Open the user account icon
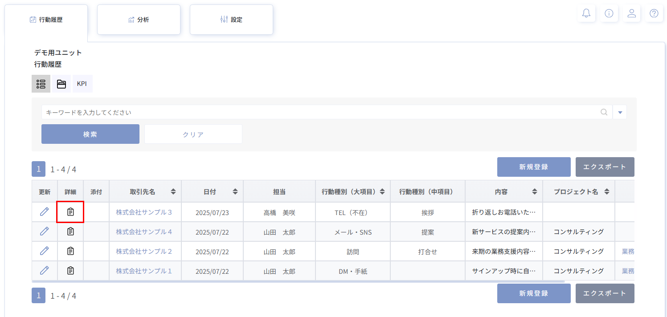The image size is (667, 317). point(631,13)
